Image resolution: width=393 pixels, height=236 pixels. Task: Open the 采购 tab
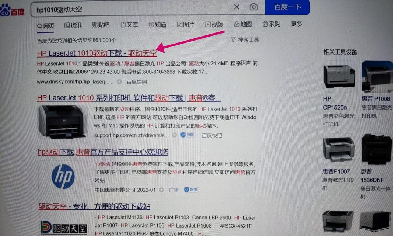(x=271, y=24)
